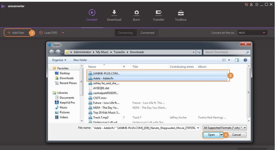Select Recent Places in navigation pane

[x=66, y=83]
